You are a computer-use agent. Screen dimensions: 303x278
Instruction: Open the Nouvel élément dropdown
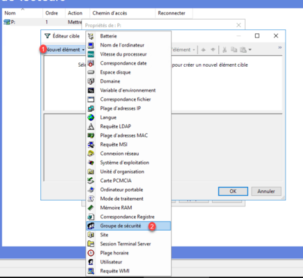(x=65, y=49)
